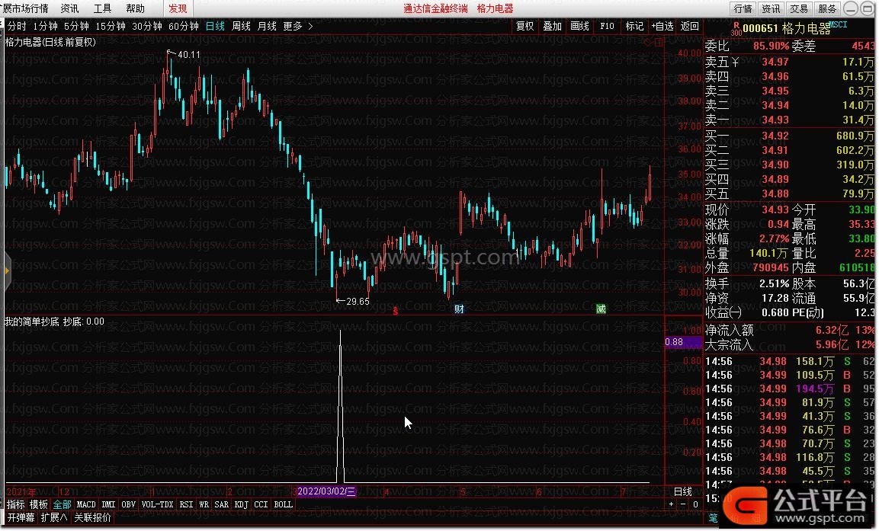Switch indicator to WR

coord(204,504)
